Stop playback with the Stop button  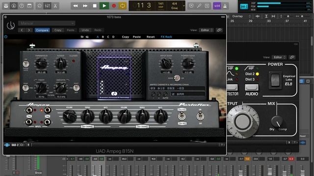(95, 6)
